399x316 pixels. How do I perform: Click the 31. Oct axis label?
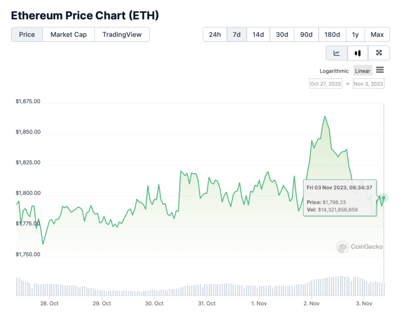click(x=207, y=303)
